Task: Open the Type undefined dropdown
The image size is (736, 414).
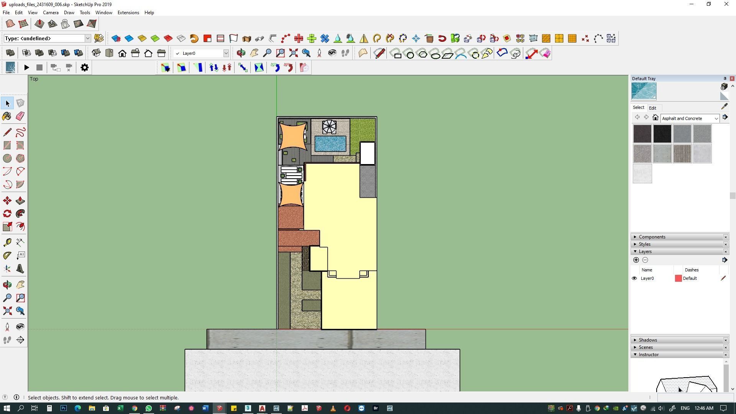Action: coord(87,38)
